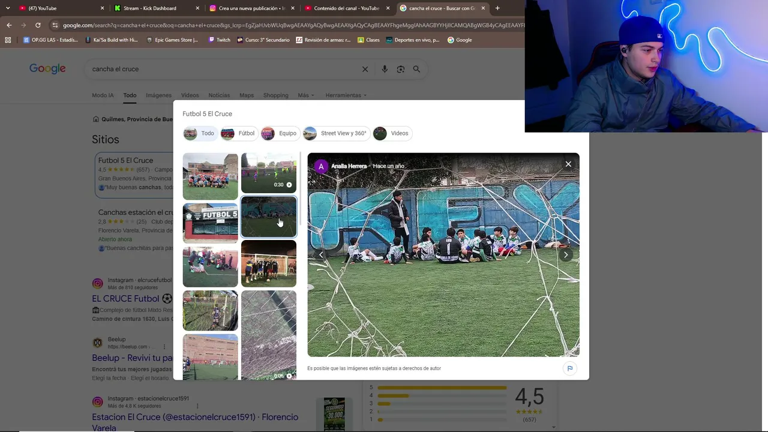This screenshot has width=768, height=432.
Task: Open the Chrome apps grid in bookmarks bar
Action: tap(8, 40)
